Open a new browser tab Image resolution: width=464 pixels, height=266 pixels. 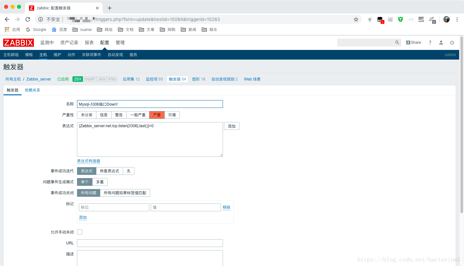point(110,8)
